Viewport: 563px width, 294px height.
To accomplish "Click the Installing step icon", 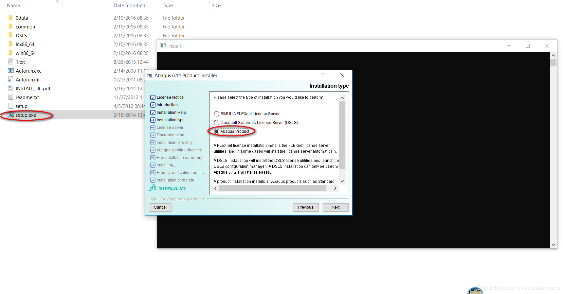I will click(153, 165).
